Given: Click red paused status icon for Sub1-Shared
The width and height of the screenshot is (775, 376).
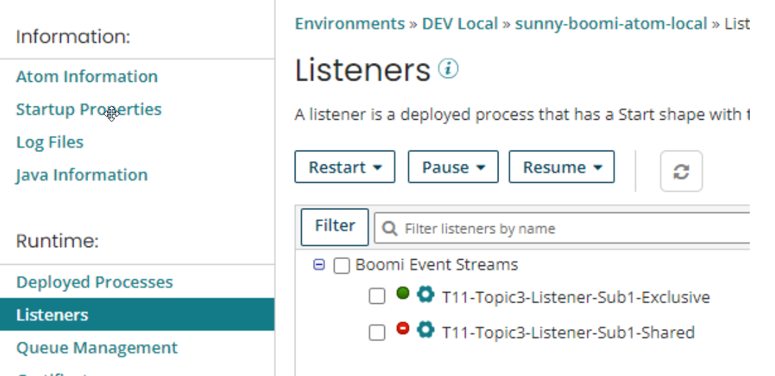Looking at the screenshot, I should (x=403, y=328).
